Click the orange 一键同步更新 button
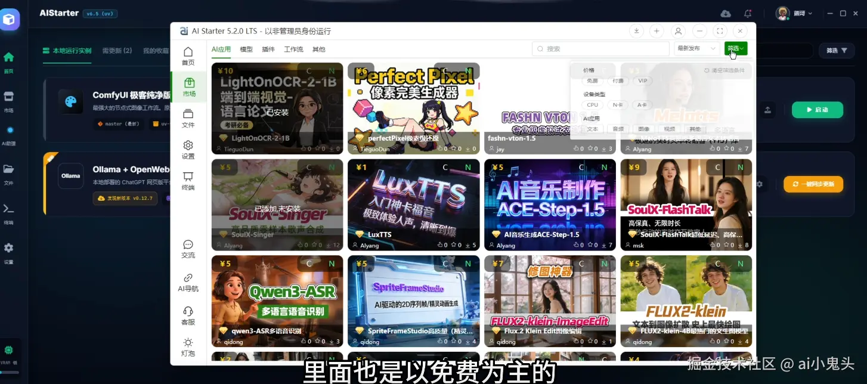Screen dimensions: 867x384 (x=813, y=184)
